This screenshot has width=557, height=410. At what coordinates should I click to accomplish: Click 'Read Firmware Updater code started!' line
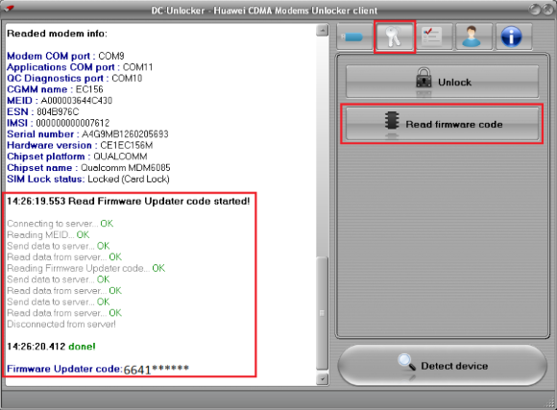point(129,201)
